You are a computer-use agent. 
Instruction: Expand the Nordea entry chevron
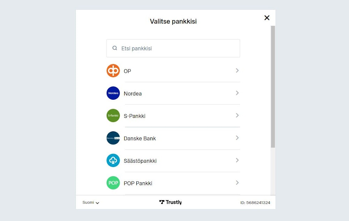coord(237,93)
